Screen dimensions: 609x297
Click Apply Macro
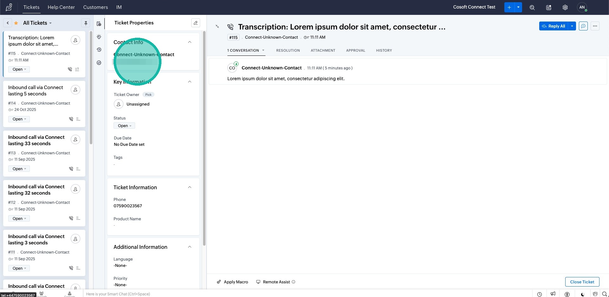tap(232, 282)
